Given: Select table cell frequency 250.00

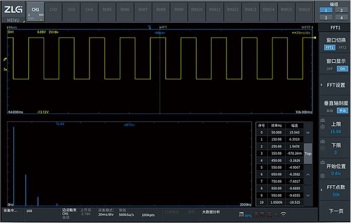Looking at the screenshot, I should (276, 146).
